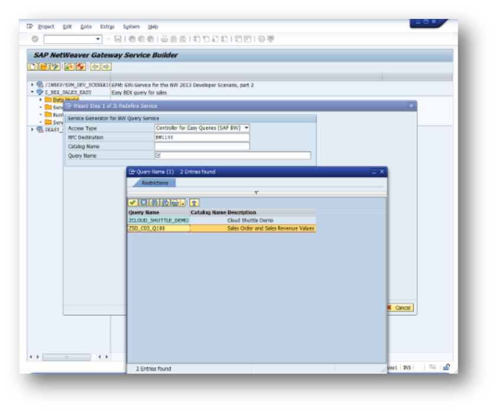This screenshot has height=412, width=496.
Task: Click the restrictions collapse triangle in popup
Action: [256, 192]
